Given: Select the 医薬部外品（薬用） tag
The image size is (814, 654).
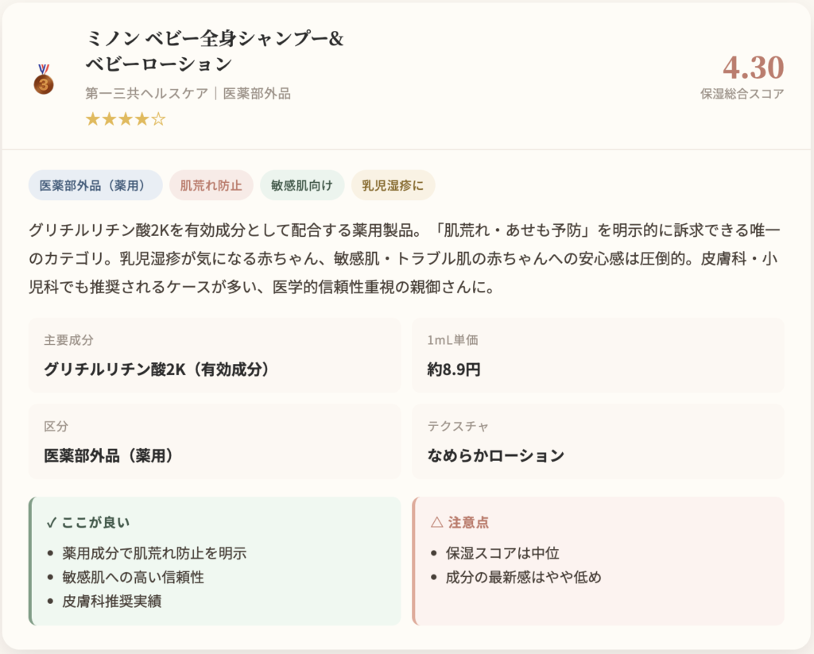Looking at the screenshot, I should pyautogui.click(x=95, y=185).
